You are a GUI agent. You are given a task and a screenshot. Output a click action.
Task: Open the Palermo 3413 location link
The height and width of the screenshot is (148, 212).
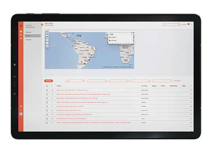[83, 94]
